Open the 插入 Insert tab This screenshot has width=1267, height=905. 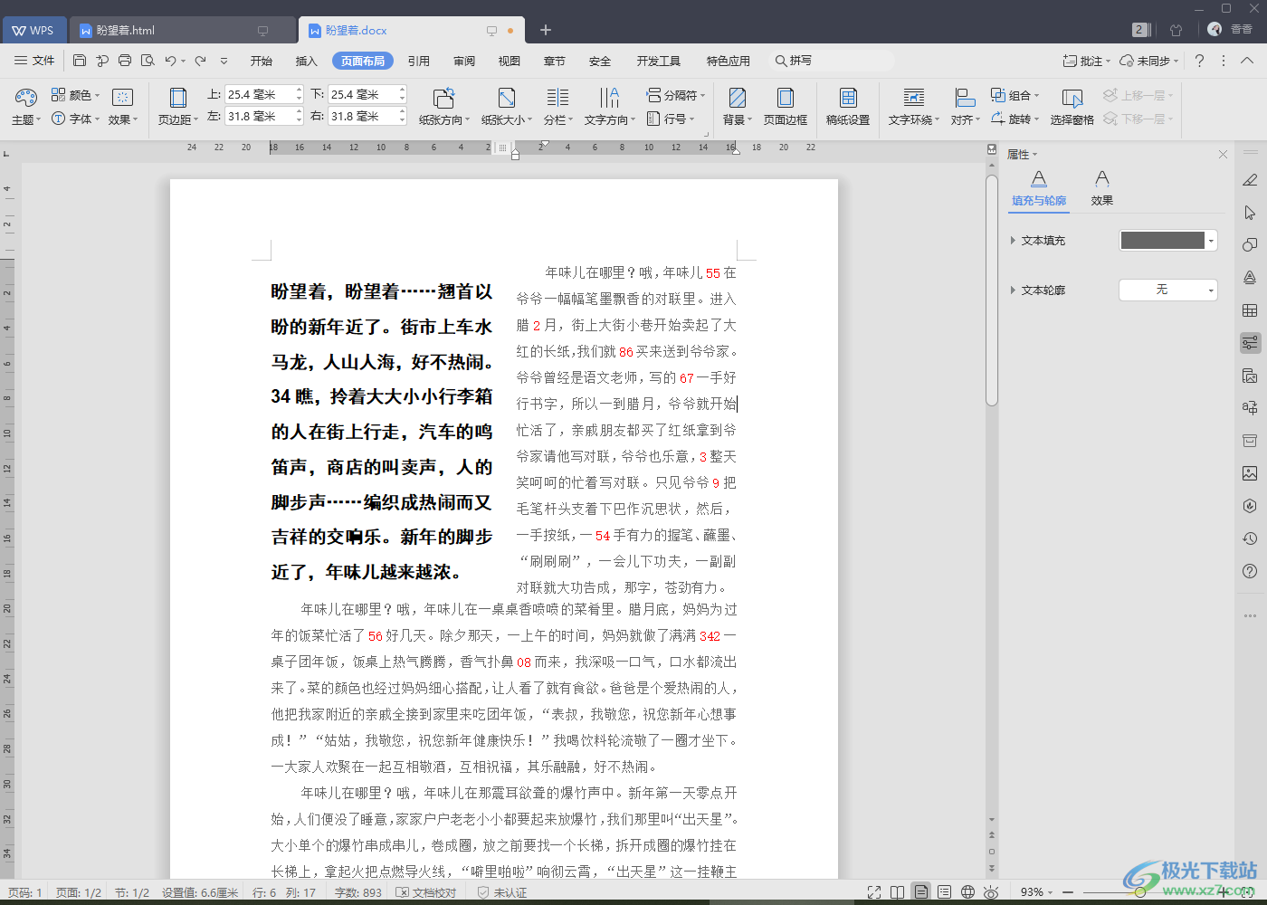pyautogui.click(x=307, y=61)
